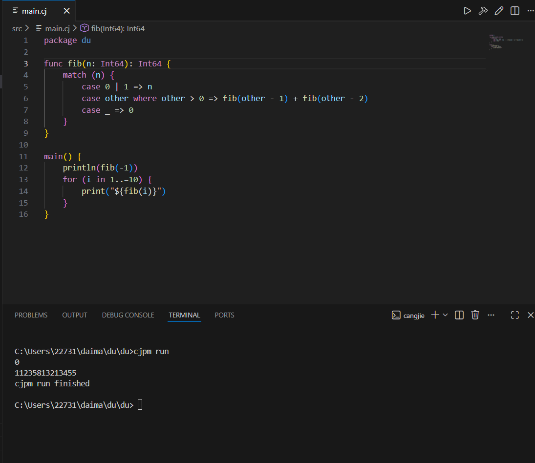
Task: Click the 'match (n) {' code line
Action: point(88,75)
